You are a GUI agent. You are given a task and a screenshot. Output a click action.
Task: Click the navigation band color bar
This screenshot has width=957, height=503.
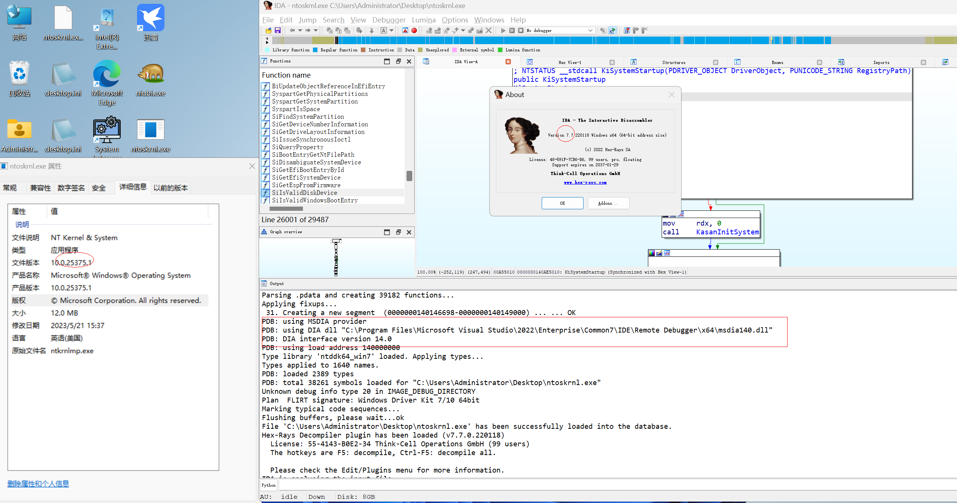coord(614,40)
